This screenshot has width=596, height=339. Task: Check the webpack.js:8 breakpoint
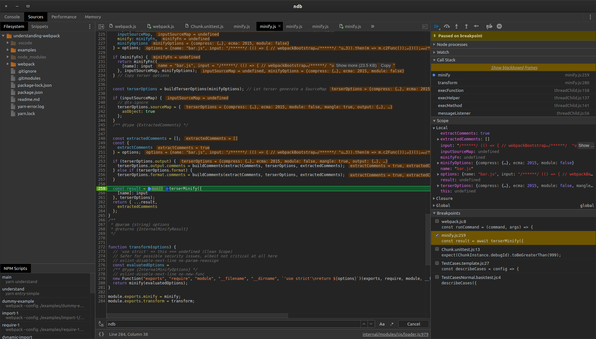[x=437, y=221]
